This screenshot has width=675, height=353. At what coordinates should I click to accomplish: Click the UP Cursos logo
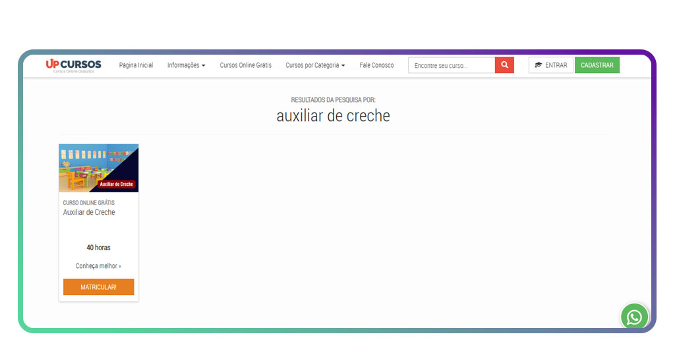pyautogui.click(x=73, y=65)
